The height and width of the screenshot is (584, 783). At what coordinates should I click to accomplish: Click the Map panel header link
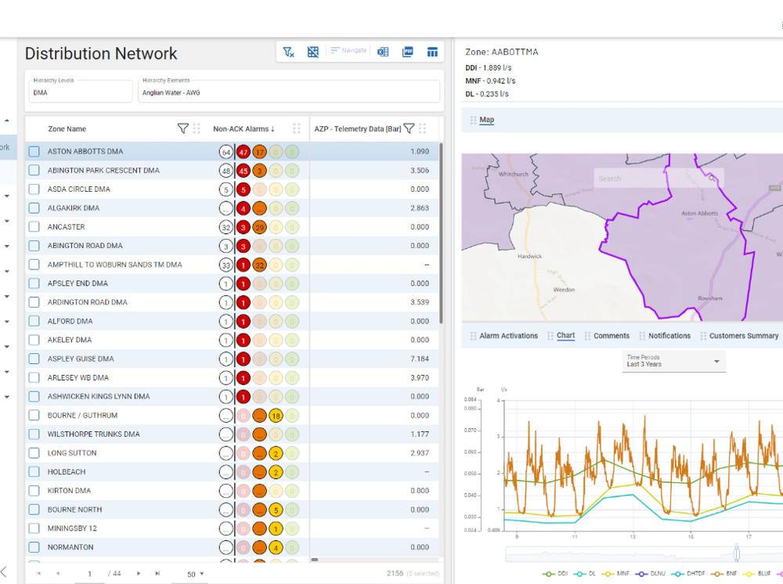click(486, 120)
